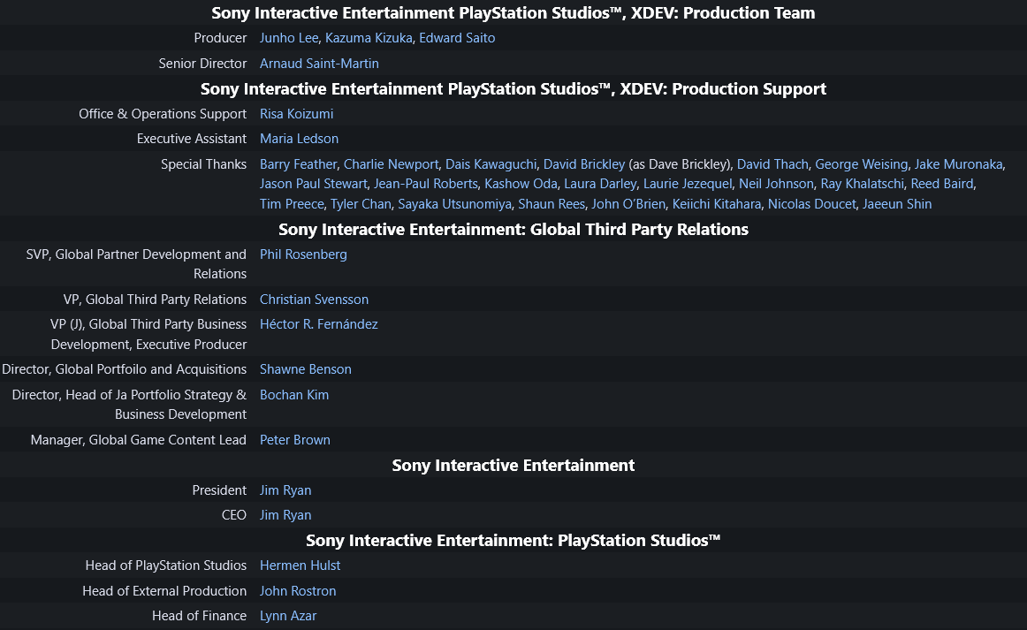Open Risa Koizumi's credits
Screen dimensions: 1027x630
click(x=296, y=114)
